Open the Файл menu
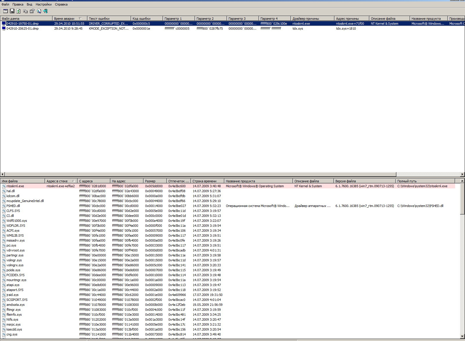This screenshot has width=465, height=341. coord(5,4)
